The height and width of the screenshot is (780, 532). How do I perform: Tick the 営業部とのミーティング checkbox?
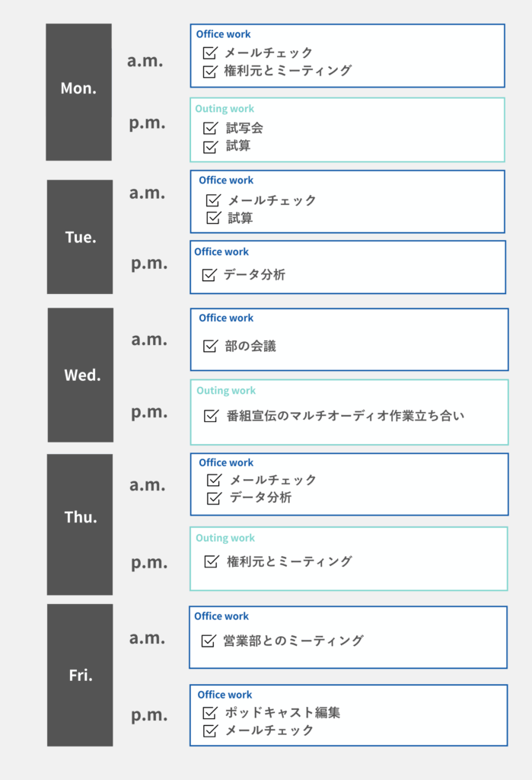click(209, 641)
